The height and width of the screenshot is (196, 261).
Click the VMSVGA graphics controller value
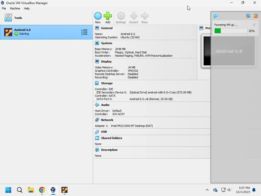click(x=133, y=71)
